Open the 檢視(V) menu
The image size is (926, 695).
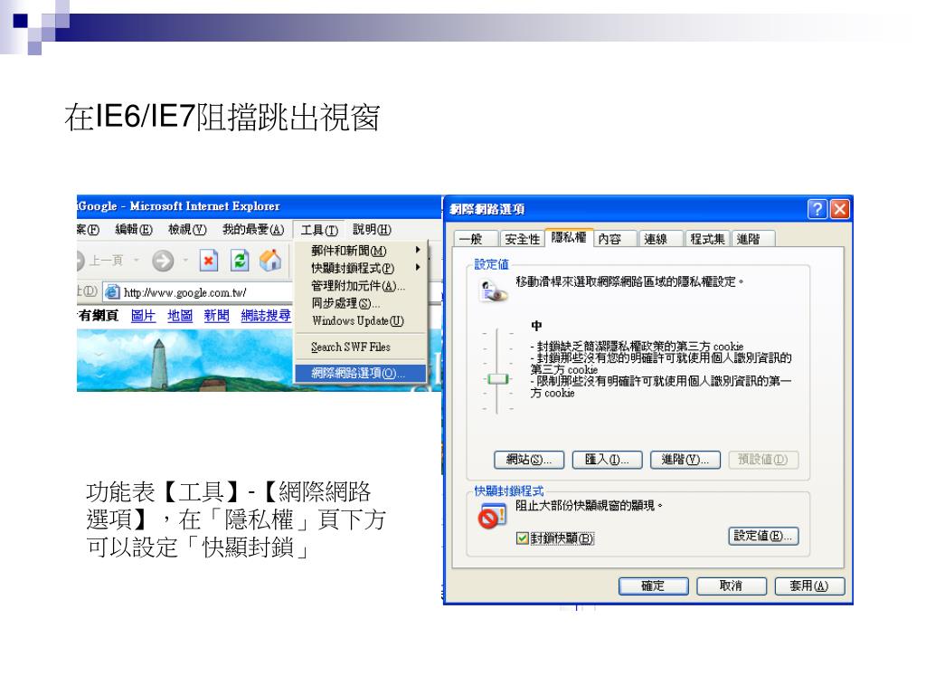[187, 229]
